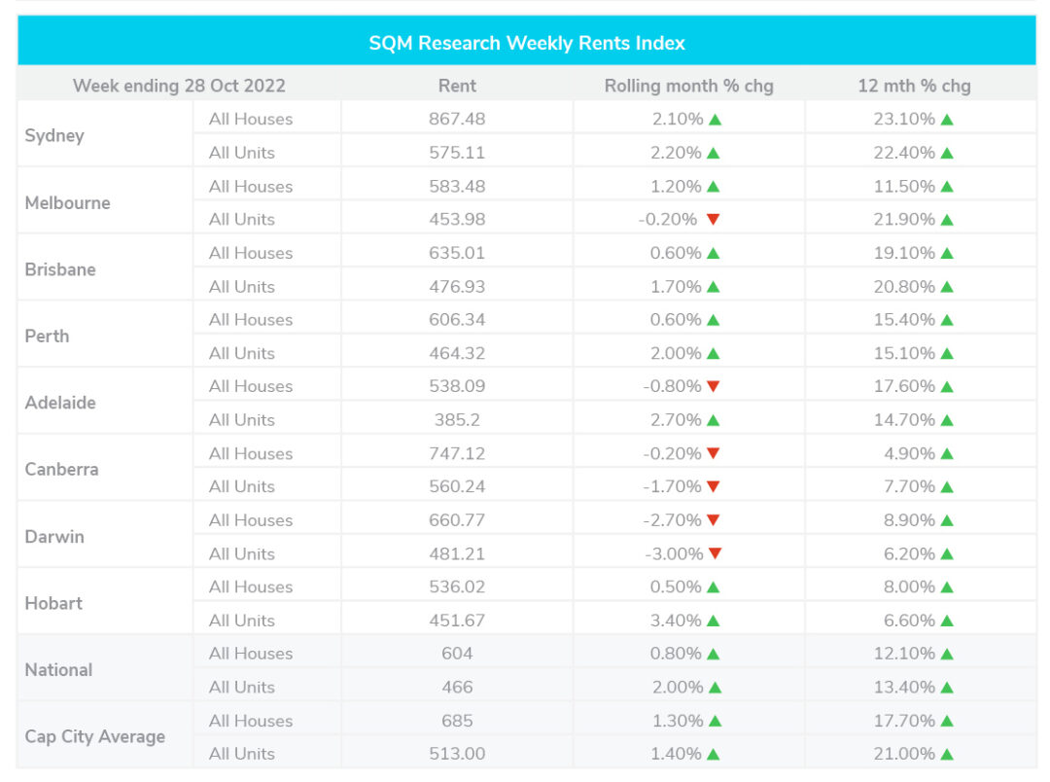Click green up arrow beside Sydney houses 2.10%
This screenshot has height=782, width=1050.
click(x=715, y=120)
